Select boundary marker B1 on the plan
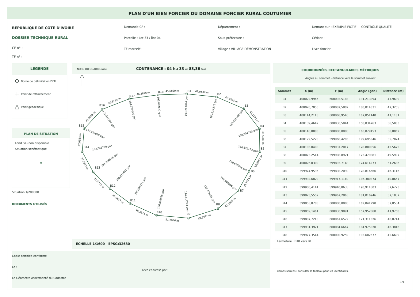Image resolution: width=420 pixels, height=297 pixels. (x=187, y=94)
